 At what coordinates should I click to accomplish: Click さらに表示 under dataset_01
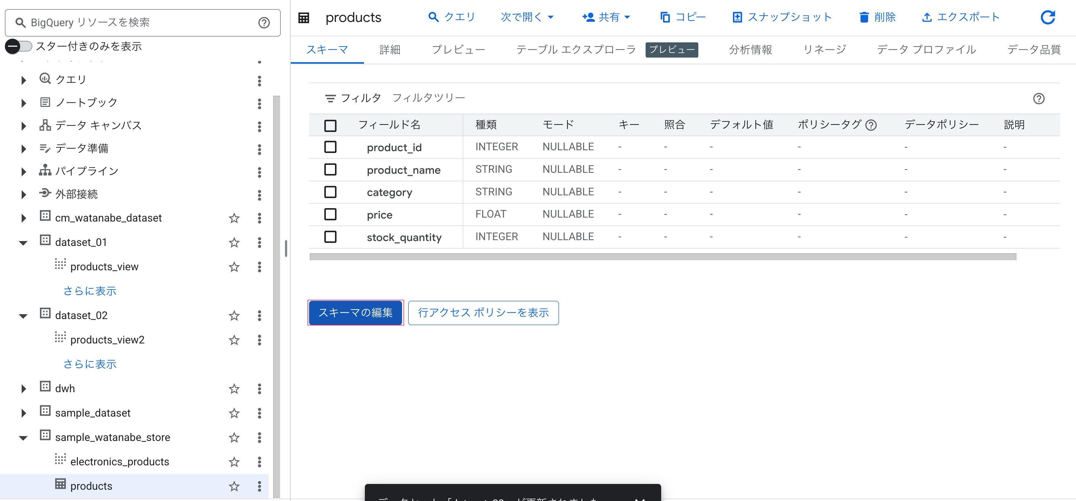[90, 291]
